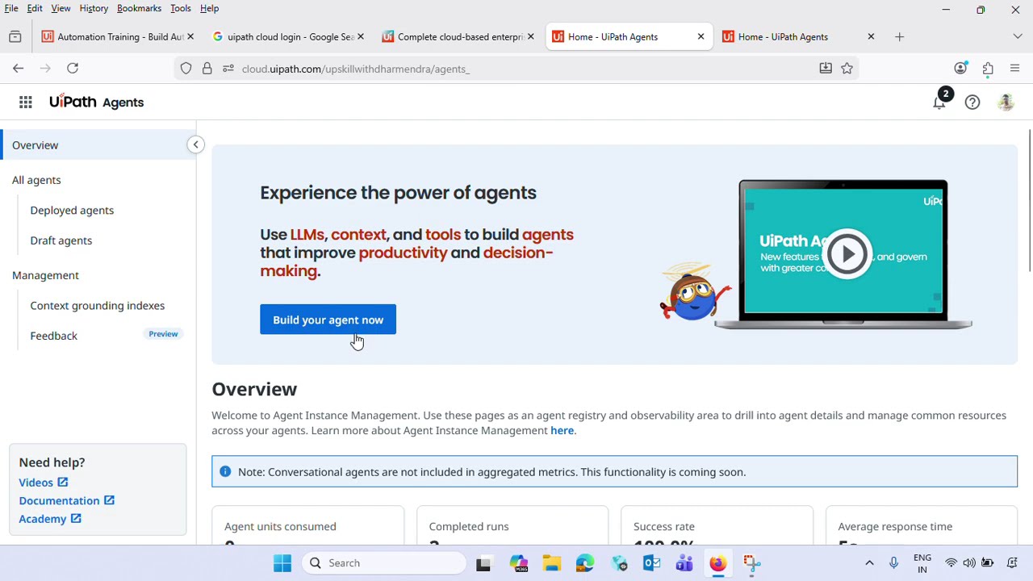Open Microsoft Teams from the taskbar
Viewport: 1033px width, 581px height.
684,562
